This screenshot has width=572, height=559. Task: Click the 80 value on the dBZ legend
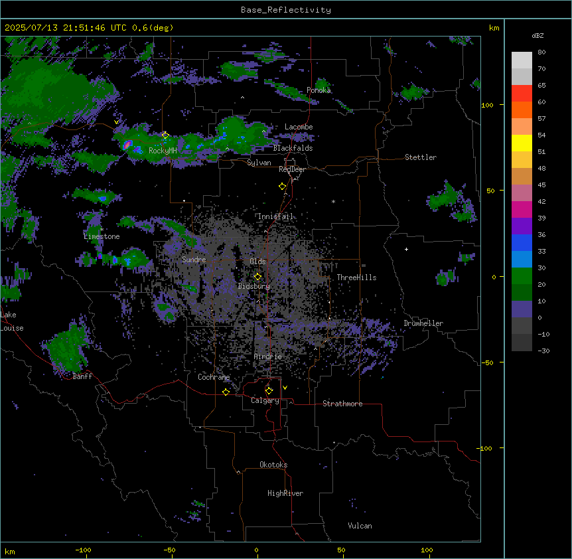point(541,52)
